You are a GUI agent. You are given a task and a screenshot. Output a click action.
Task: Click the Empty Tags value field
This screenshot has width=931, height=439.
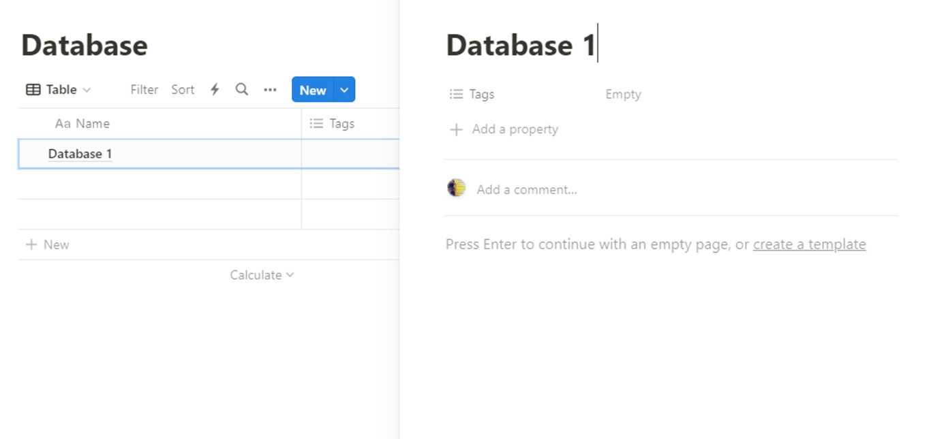[623, 95]
